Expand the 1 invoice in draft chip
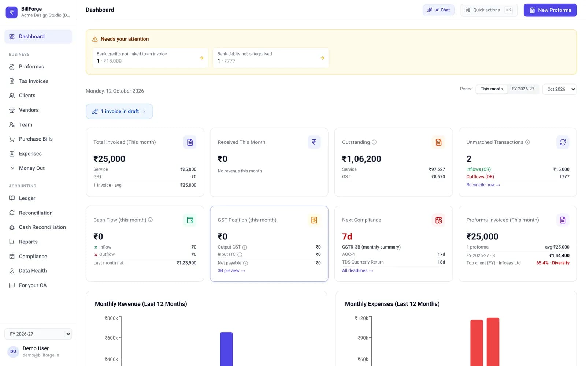586x366 pixels. [119, 111]
